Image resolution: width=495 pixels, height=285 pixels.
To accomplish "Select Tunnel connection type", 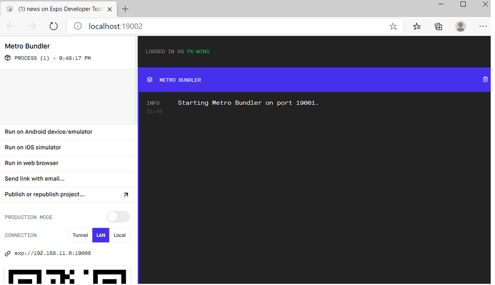I will tap(80, 235).
